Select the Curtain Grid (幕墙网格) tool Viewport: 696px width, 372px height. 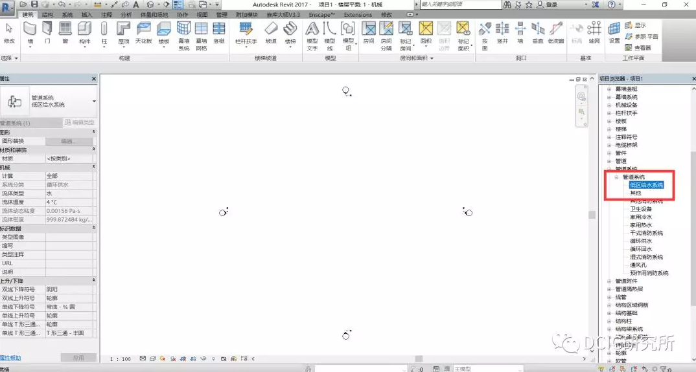click(202, 36)
